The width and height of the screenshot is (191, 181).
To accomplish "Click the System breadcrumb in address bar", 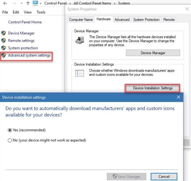I will (x=124, y=3).
